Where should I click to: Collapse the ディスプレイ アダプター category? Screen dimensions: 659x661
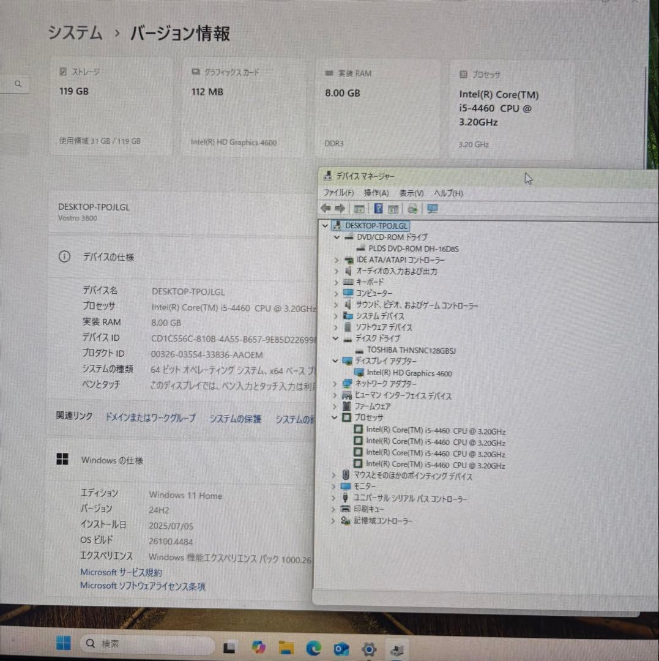point(335,361)
